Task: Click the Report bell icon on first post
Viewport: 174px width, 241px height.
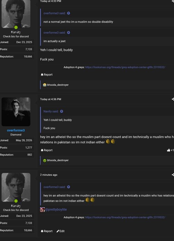Action: [42, 74]
